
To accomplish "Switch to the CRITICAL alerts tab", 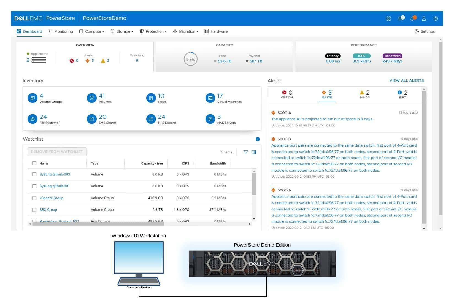I will (287, 94).
